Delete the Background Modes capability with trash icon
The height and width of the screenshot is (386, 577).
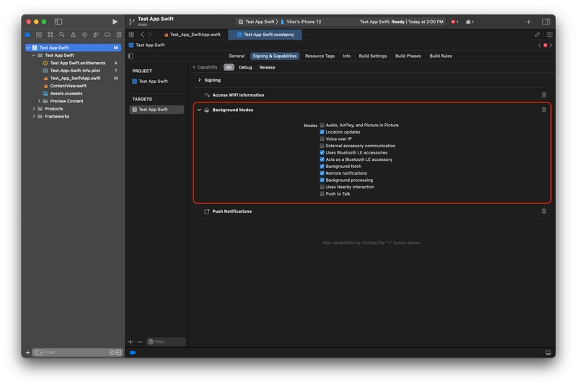(x=544, y=110)
